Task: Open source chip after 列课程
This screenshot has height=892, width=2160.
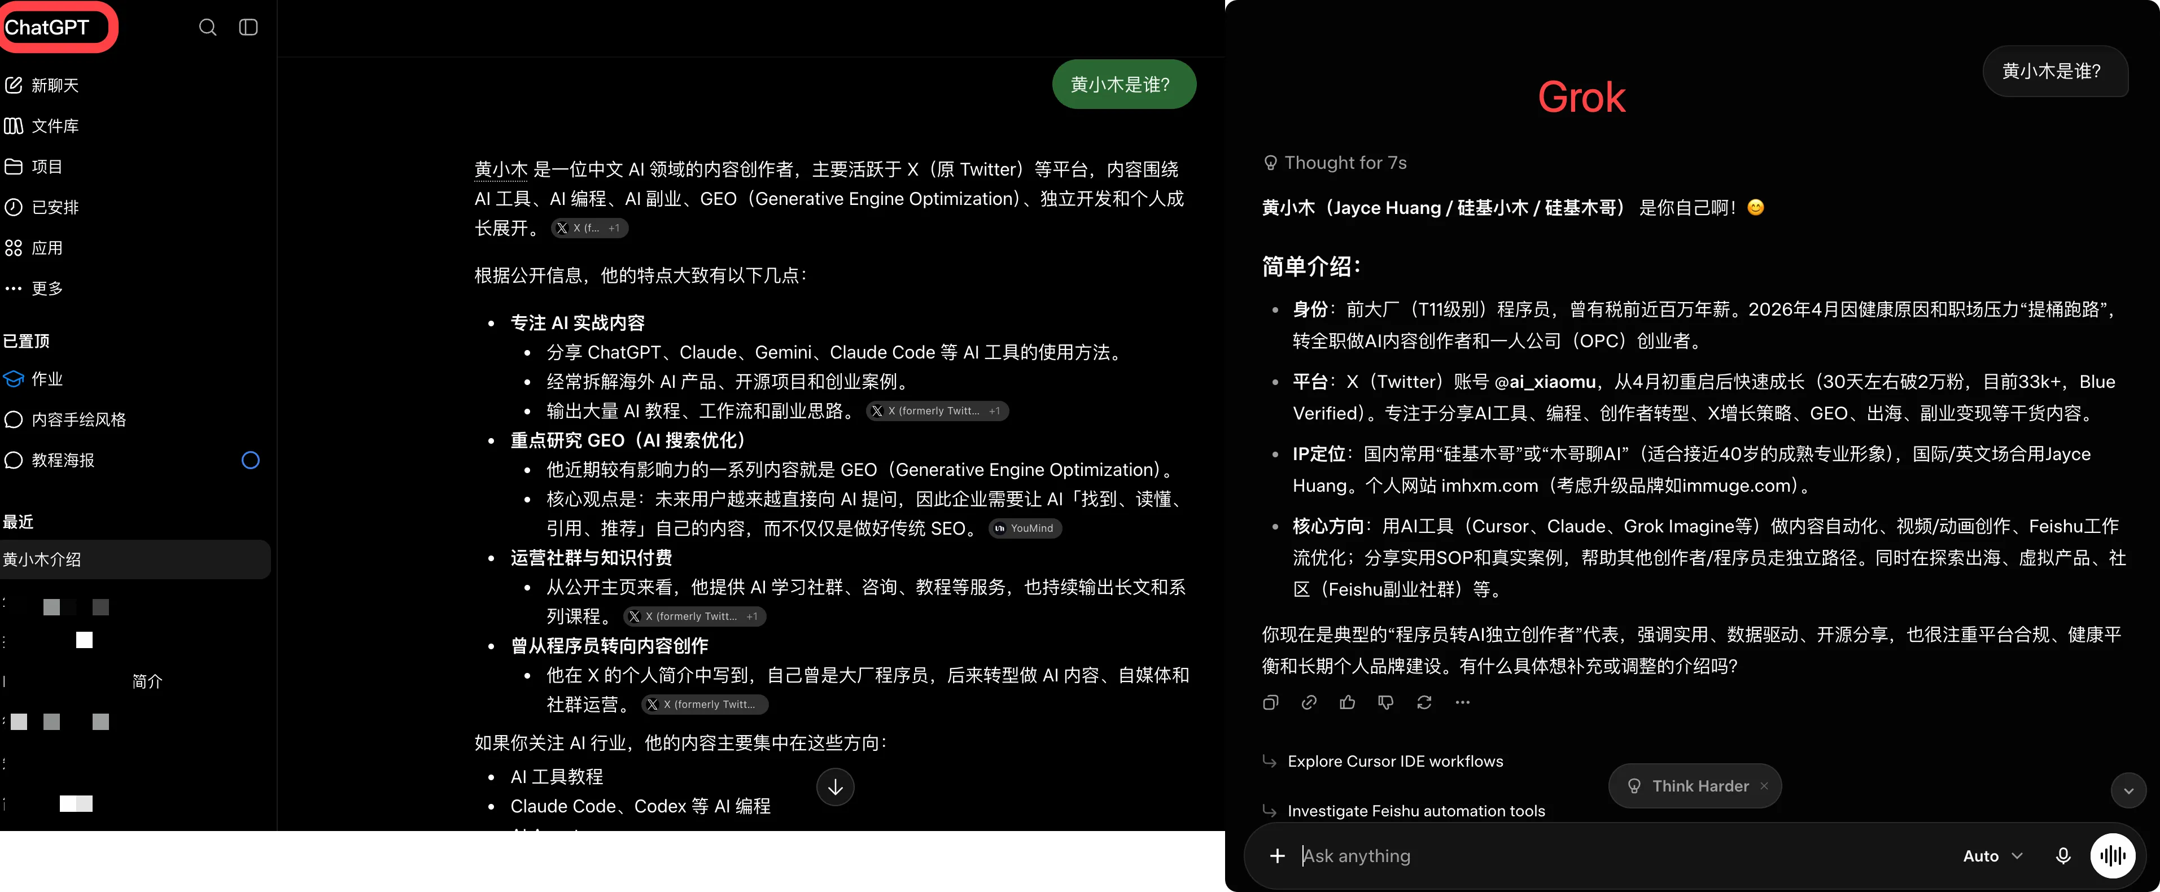Action: click(694, 616)
